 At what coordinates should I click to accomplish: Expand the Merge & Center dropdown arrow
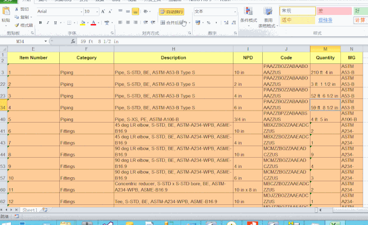coord(189,23)
